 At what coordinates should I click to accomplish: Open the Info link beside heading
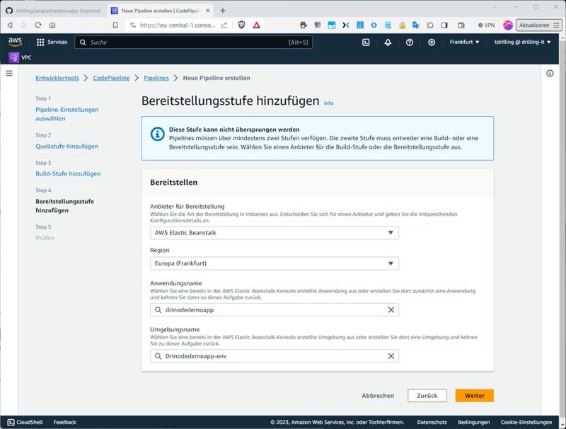pyautogui.click(x=328, y=103)
